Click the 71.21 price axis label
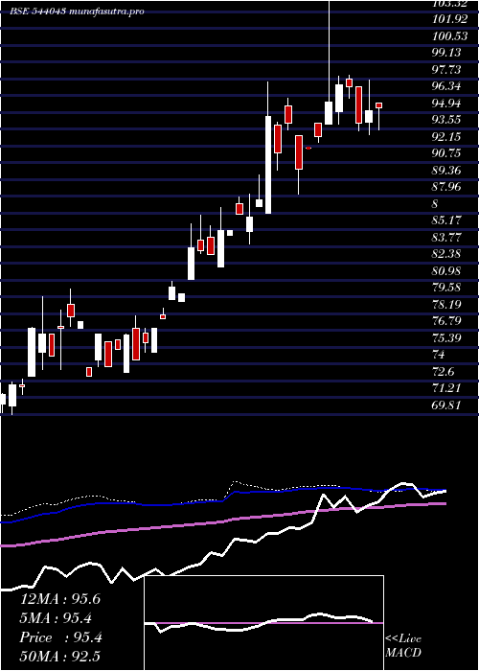The image size is (479, 671). tap(446, 388)
